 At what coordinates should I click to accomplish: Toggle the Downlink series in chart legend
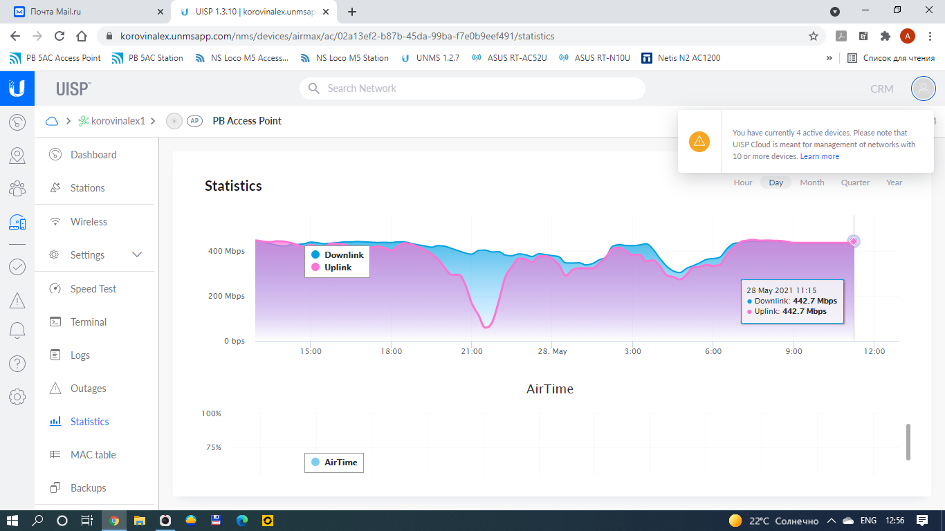click(338, 255)
